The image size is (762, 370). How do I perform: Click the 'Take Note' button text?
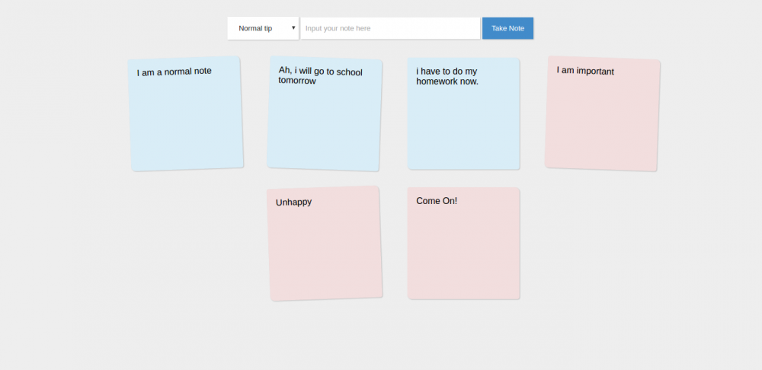pyautogui.click(x=507, y=28)
